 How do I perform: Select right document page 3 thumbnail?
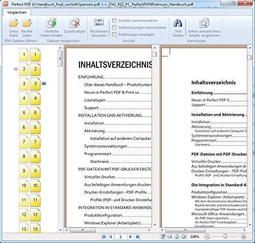tap(35, 84)
